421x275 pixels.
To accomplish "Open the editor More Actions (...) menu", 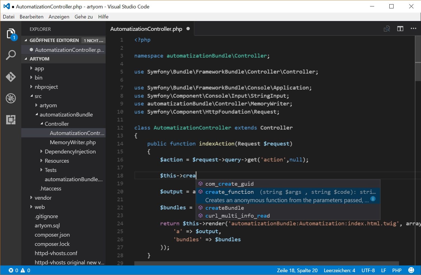I will (x=413, y=28).
